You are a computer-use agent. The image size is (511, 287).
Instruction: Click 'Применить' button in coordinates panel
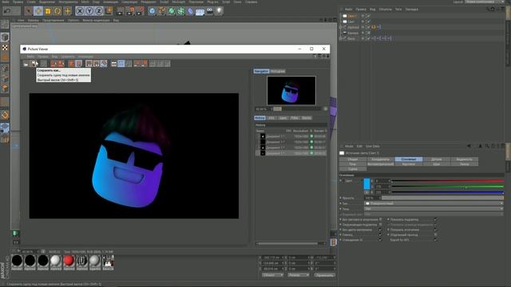coord(325,275)
